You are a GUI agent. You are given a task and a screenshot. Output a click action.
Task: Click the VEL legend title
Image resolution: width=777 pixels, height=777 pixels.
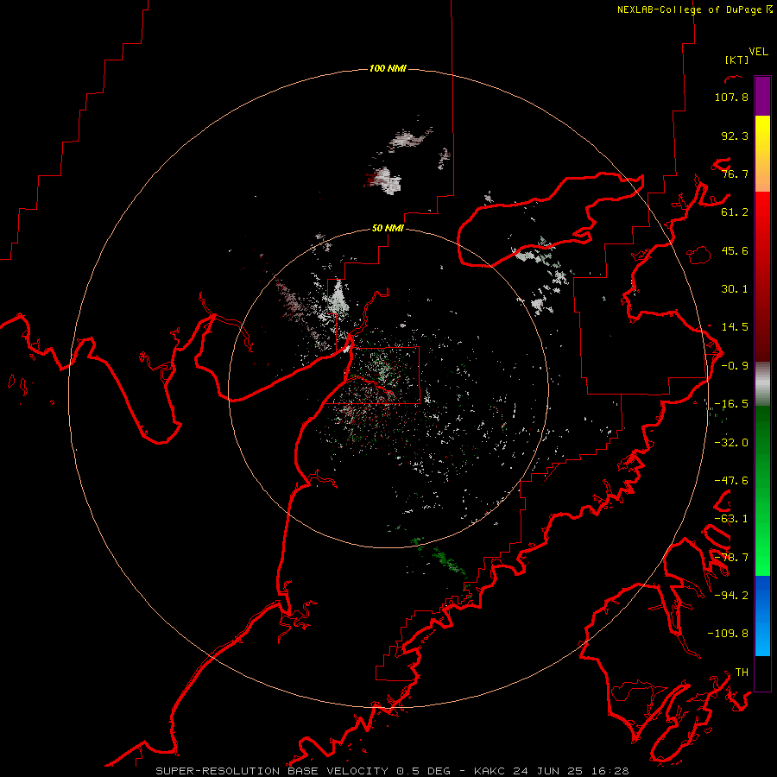758,52
